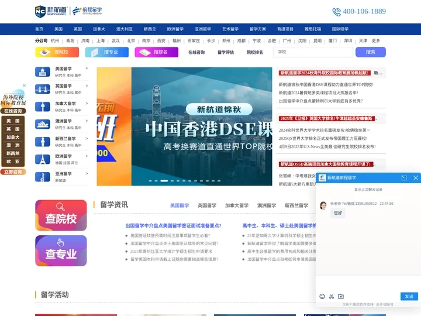Click the chat message text area

(x=368, y=283)
